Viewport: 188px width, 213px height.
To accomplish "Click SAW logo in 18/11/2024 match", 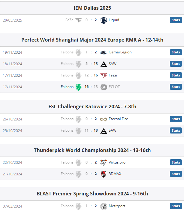I will click(104, 64).
